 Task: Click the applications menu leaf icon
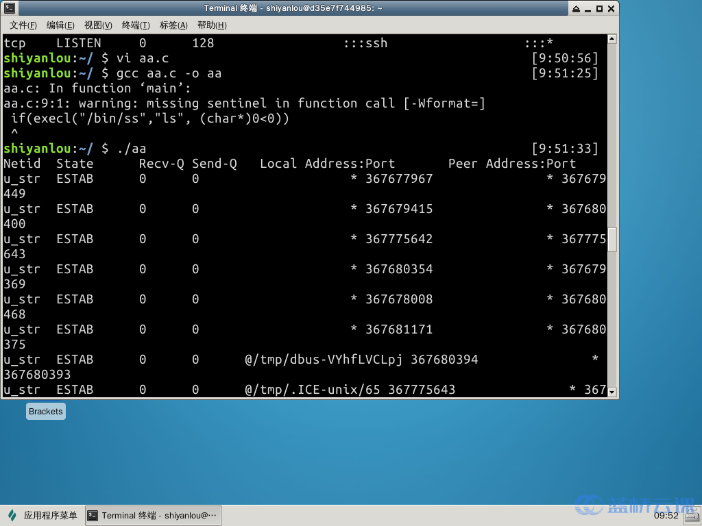[x=12, y=515]
